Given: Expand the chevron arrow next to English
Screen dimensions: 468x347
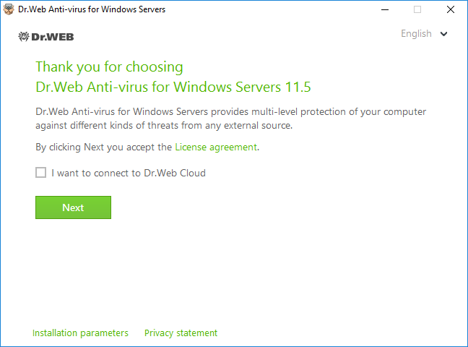Looking at the screenshot, I should (444, 34).
